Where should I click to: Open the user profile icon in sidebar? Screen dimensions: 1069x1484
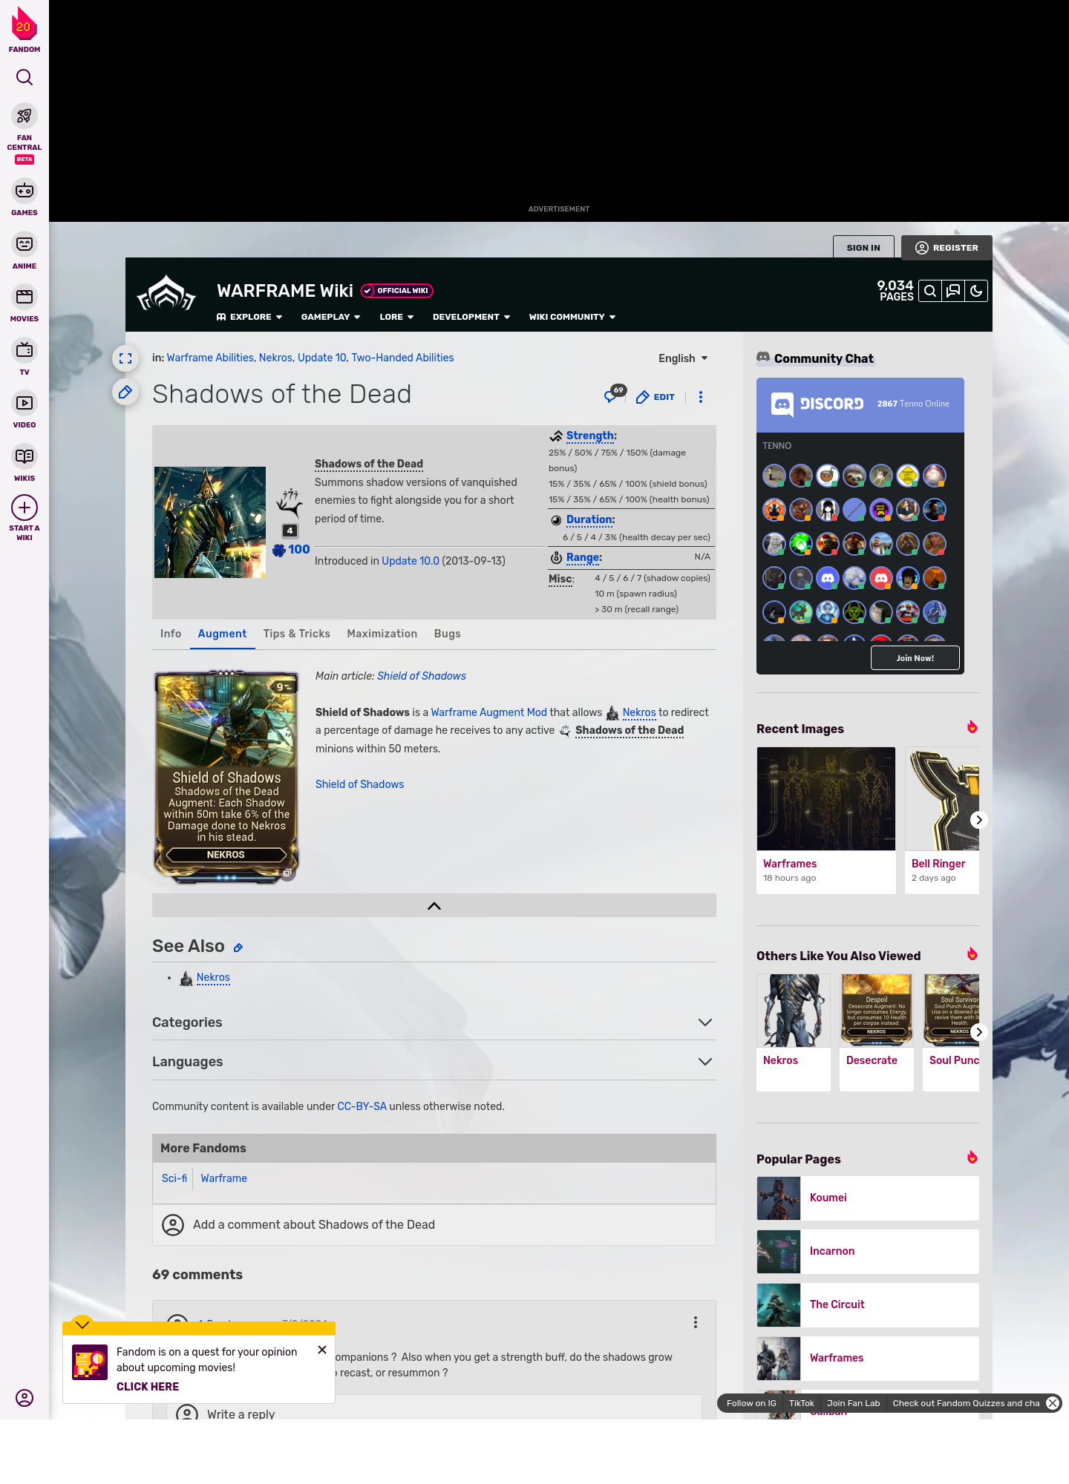[x=24, y=1398]
